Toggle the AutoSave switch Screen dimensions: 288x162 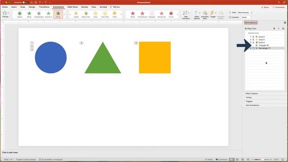pyautogui.click(x=25, y=2)
